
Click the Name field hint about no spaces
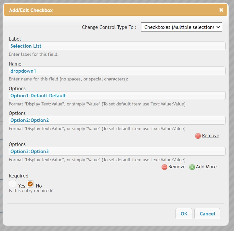(69, 79)
